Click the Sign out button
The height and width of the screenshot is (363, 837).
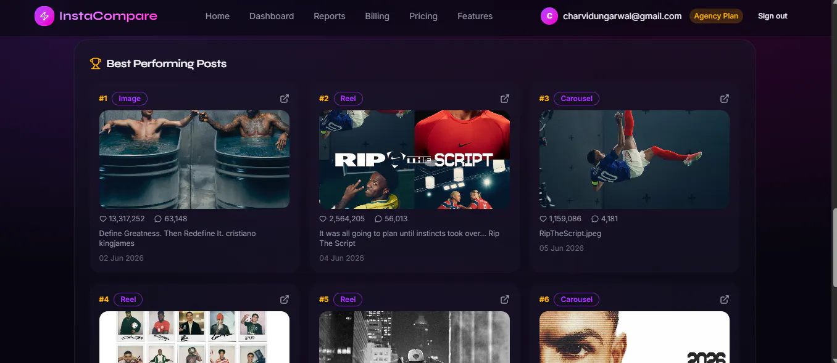pyautogui.click(x=773, y=16)
